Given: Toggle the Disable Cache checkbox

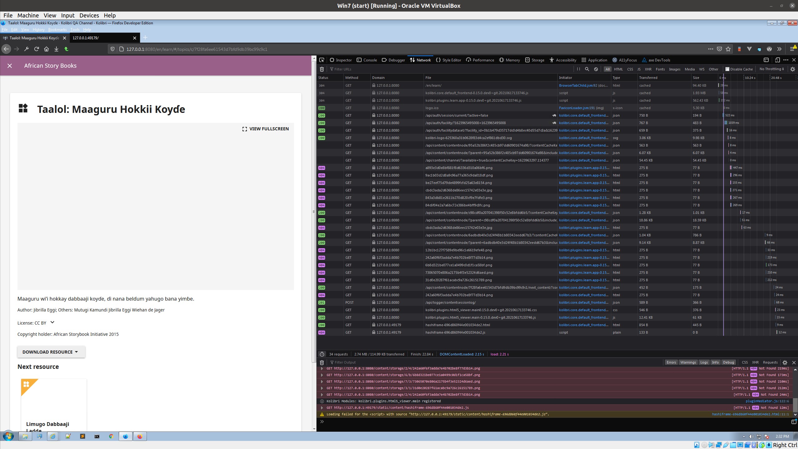Looking at the screenshot, I should 727,69.
